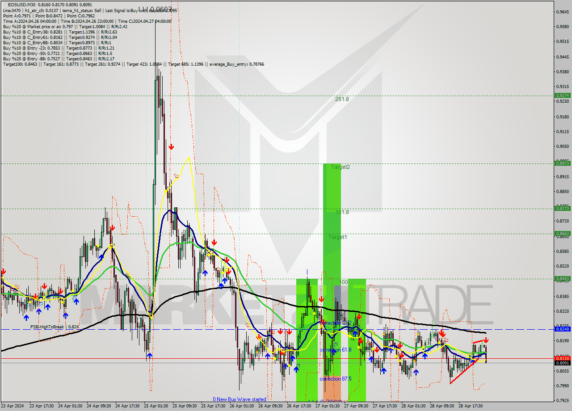
Task: Click the green 0.8773 price tag
Action: click(x=562, y=208)
